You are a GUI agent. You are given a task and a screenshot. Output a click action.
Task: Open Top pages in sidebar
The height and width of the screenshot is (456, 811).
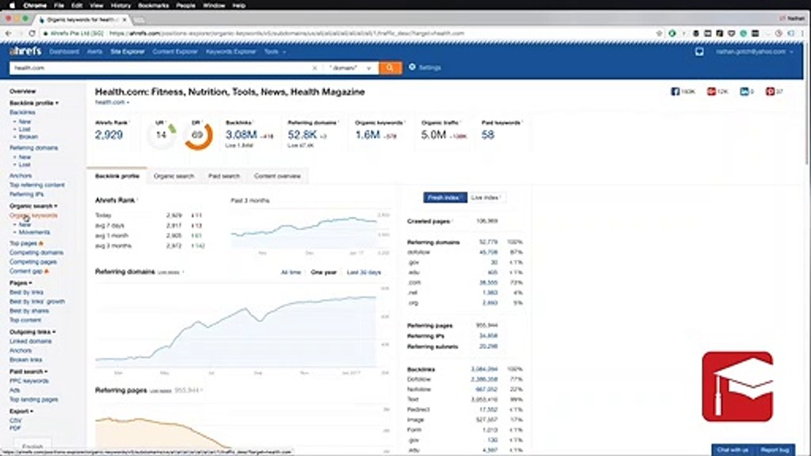[x=23, y=243]
